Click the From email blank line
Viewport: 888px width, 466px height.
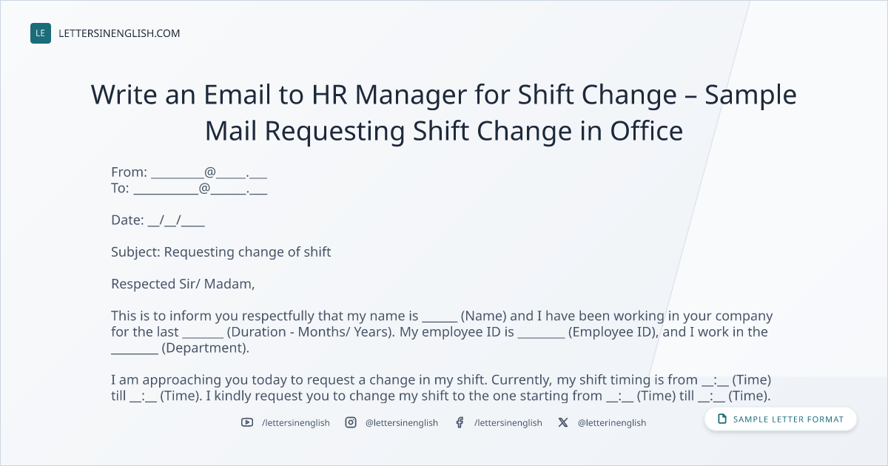209,172
